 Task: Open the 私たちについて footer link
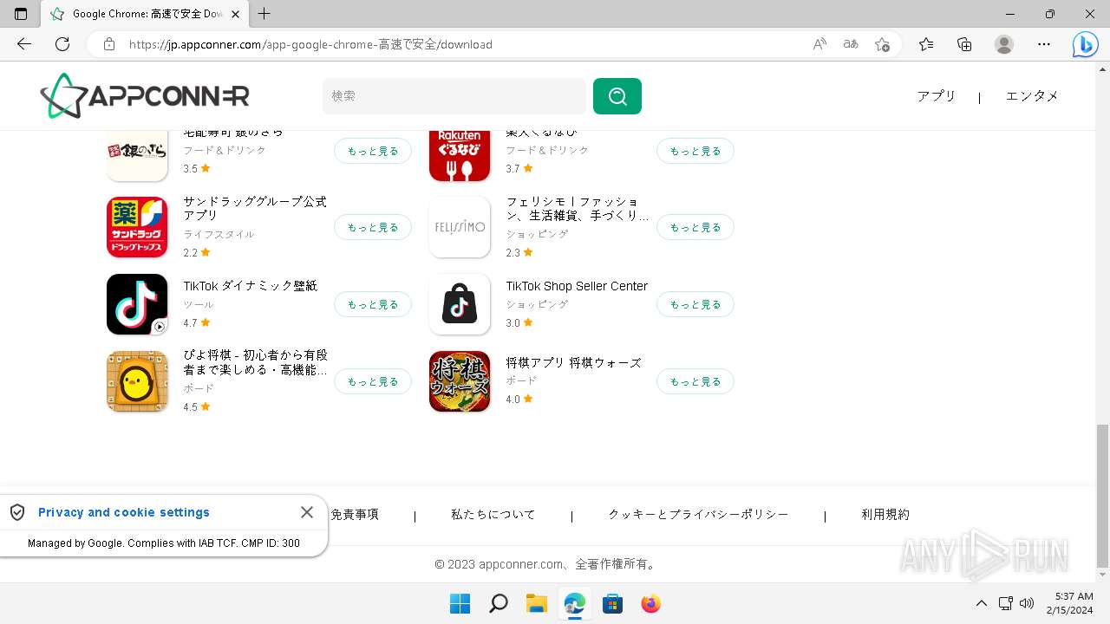click(x=493, y=514)
